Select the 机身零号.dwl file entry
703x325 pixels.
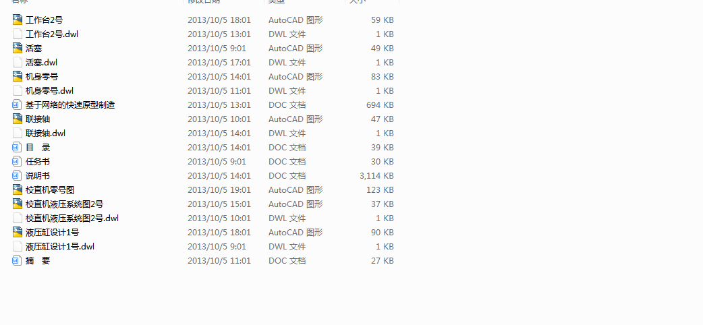pos(49,91)
